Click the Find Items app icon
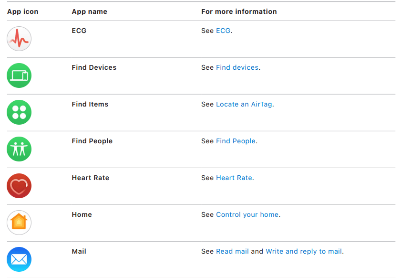Screen dimensions: 401x278 (19, 112)
